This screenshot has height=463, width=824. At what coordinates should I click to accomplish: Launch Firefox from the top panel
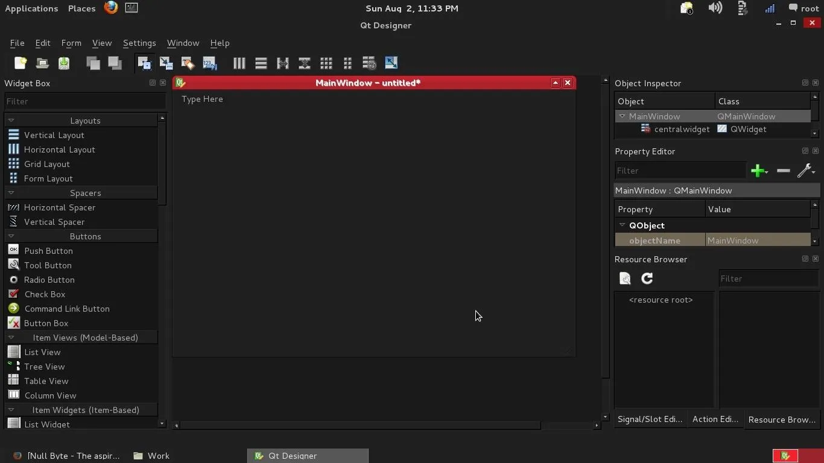tap(111, 8)
